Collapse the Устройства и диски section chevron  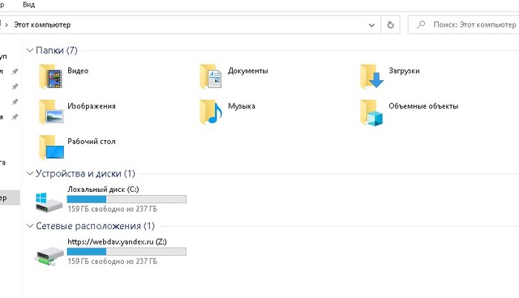pyautogui.click(x=30, y=173)
